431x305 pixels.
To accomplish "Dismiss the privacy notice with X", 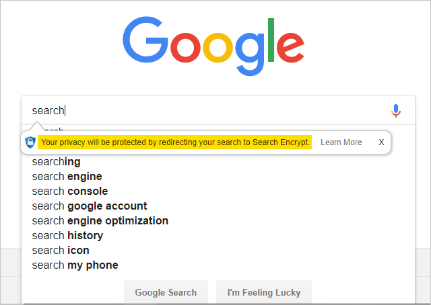I will (x=381, y=142).
